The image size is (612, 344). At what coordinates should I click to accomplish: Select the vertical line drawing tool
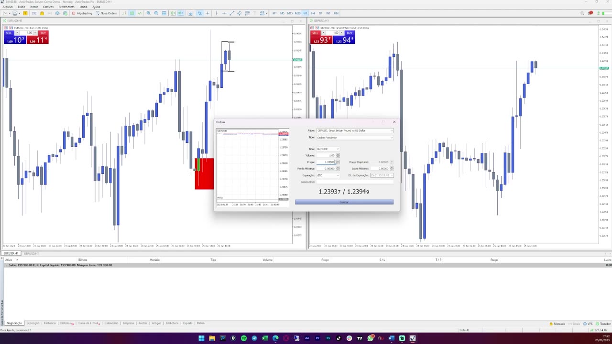pyautogui.click(x=217, y=13)
